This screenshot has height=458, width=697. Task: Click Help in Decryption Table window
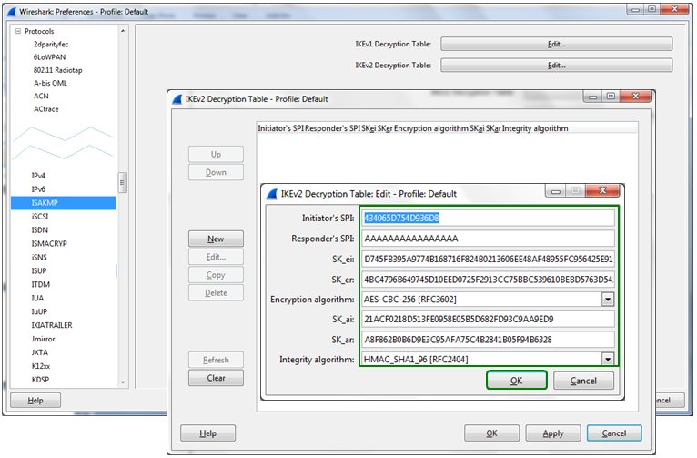(208, 433)
